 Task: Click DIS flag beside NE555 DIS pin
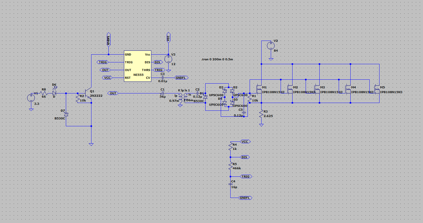point(158,62)
